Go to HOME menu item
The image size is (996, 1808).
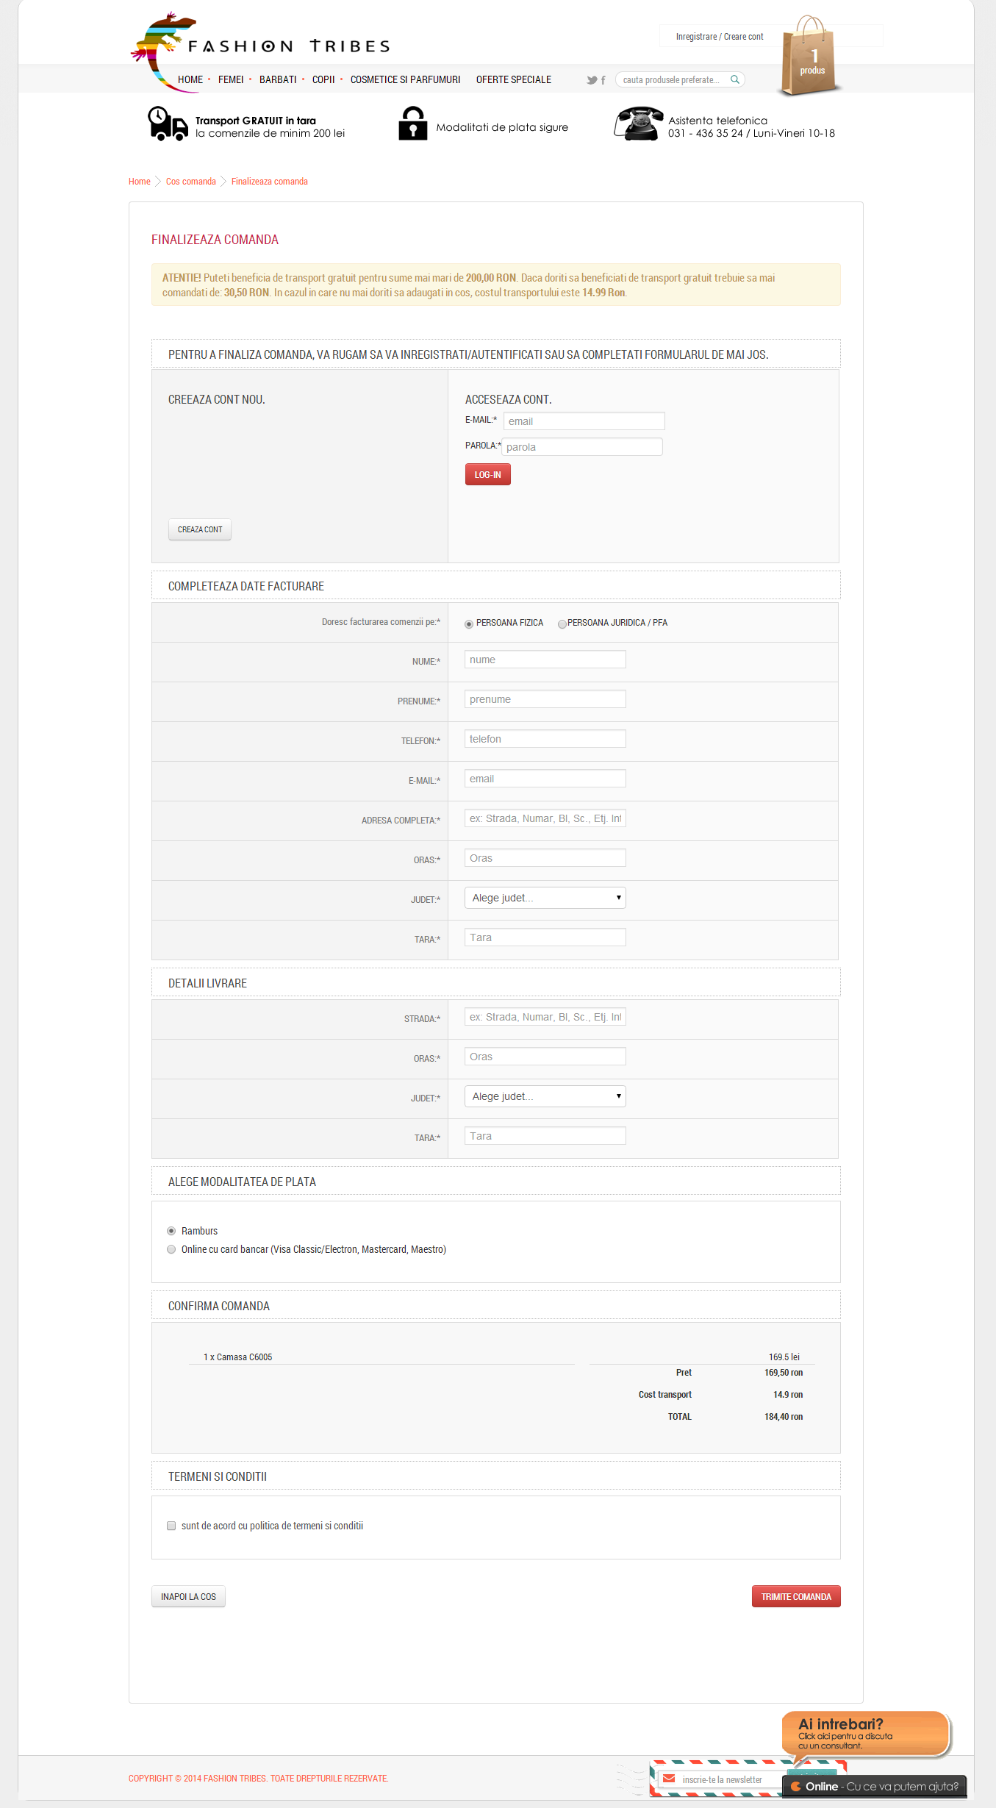190,79
